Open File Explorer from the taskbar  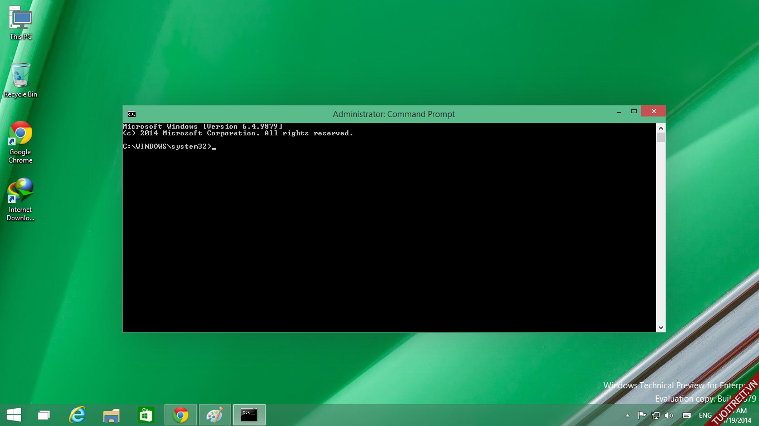pyautogui.click(x=112, y=415)
